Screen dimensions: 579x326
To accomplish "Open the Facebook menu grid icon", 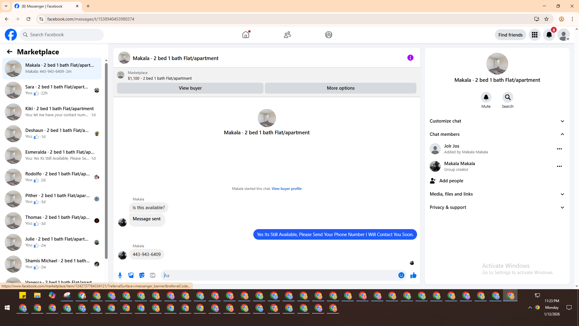I will point(535,35).
